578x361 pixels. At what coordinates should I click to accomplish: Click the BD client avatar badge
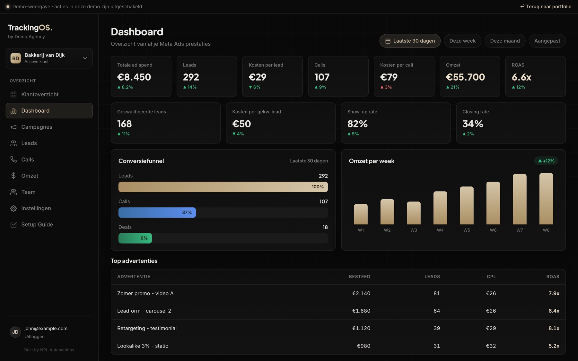(x=15, y=58)
